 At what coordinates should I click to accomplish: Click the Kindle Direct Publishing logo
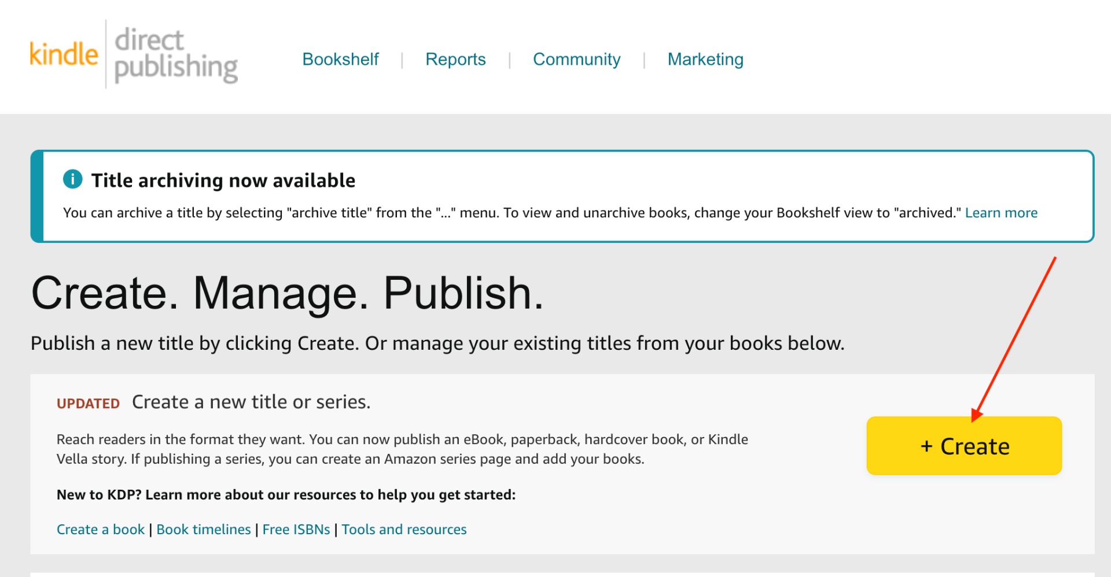coord(134,55)
